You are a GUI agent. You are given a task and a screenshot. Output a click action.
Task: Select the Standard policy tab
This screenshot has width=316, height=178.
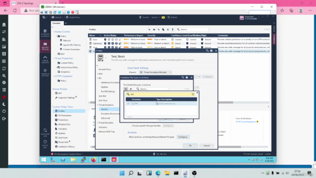pos(56,23)
